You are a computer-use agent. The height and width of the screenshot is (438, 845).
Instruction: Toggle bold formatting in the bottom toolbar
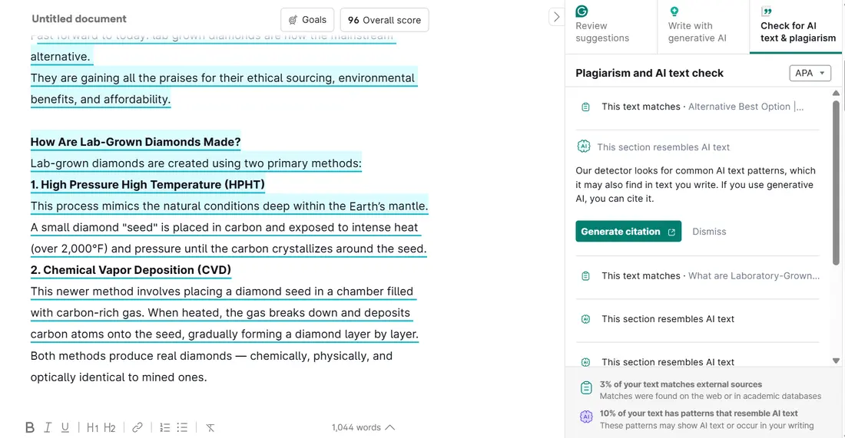click(30, 427)
